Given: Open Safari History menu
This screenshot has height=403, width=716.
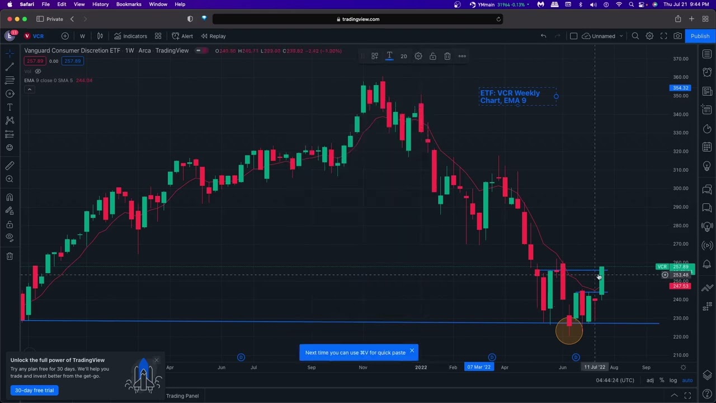Looking at the screenshot, I should pyautogui.click(x=100, y=4).
